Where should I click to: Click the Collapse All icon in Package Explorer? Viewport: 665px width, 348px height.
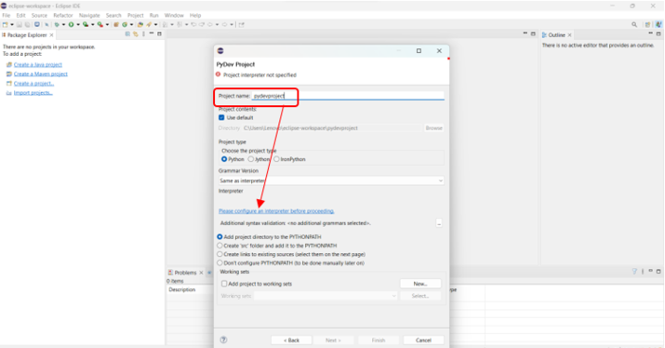point(127,33)
